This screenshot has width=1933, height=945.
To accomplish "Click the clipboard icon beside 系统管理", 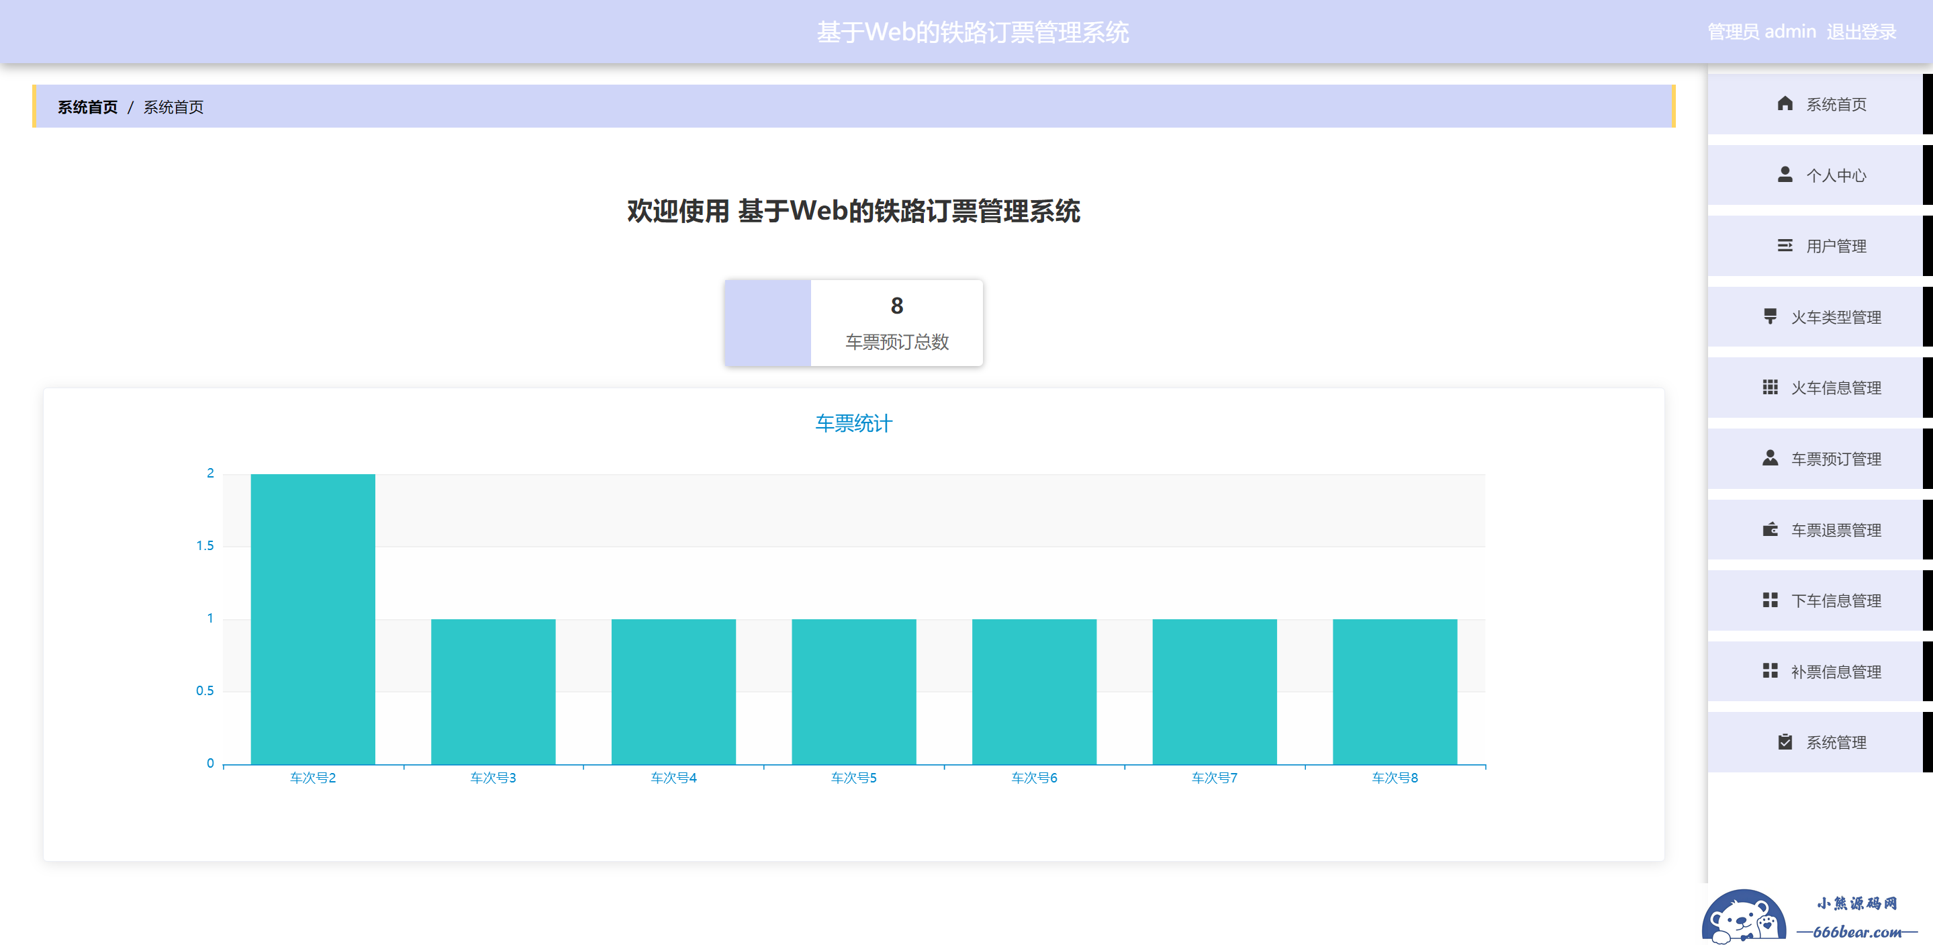I will (1785, 741).
